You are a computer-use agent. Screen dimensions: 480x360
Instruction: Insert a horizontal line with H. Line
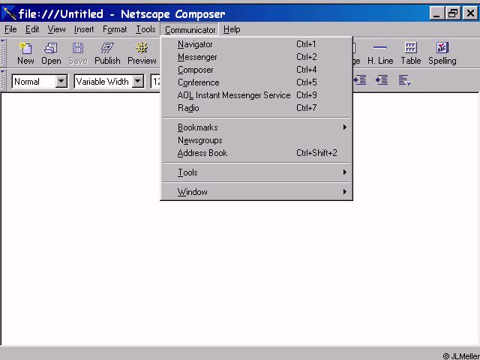pos(380,53)
